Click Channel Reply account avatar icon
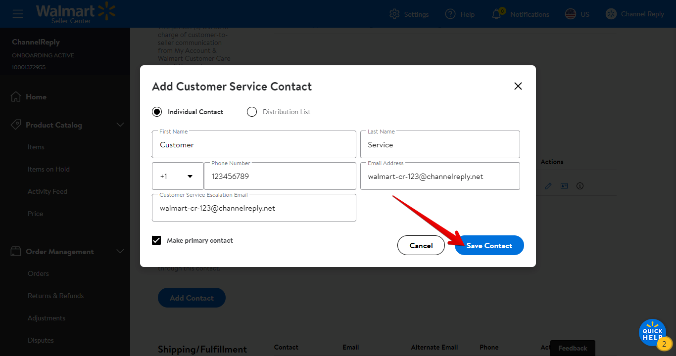The width and height of the screenshot is (676, 356). click(611, 14)
